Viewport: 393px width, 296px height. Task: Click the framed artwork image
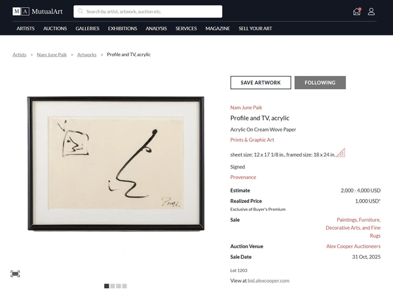pyautogui.click(x=115, y=163)
